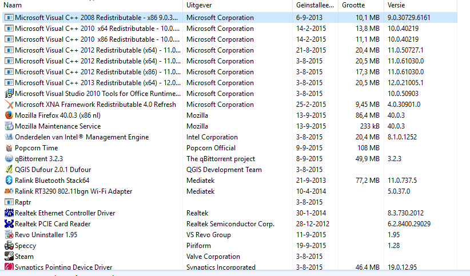
Task: Click the Mozilla Firefox icon
Action: [9, 115]
